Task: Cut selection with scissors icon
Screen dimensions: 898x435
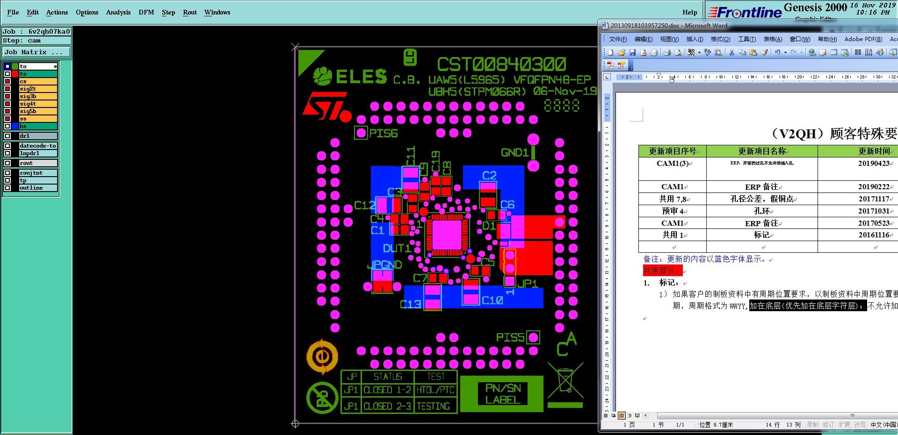Action: point(731,52)
